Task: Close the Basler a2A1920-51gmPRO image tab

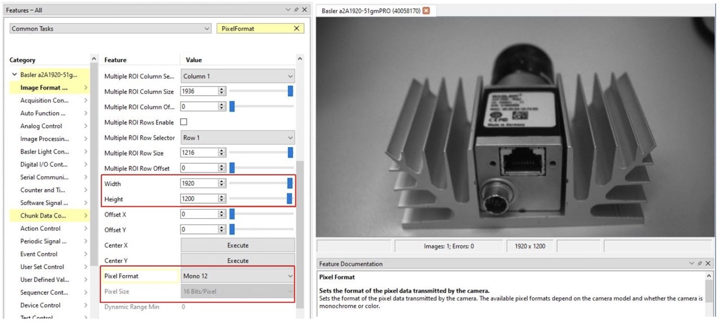Action: (426, 10)
